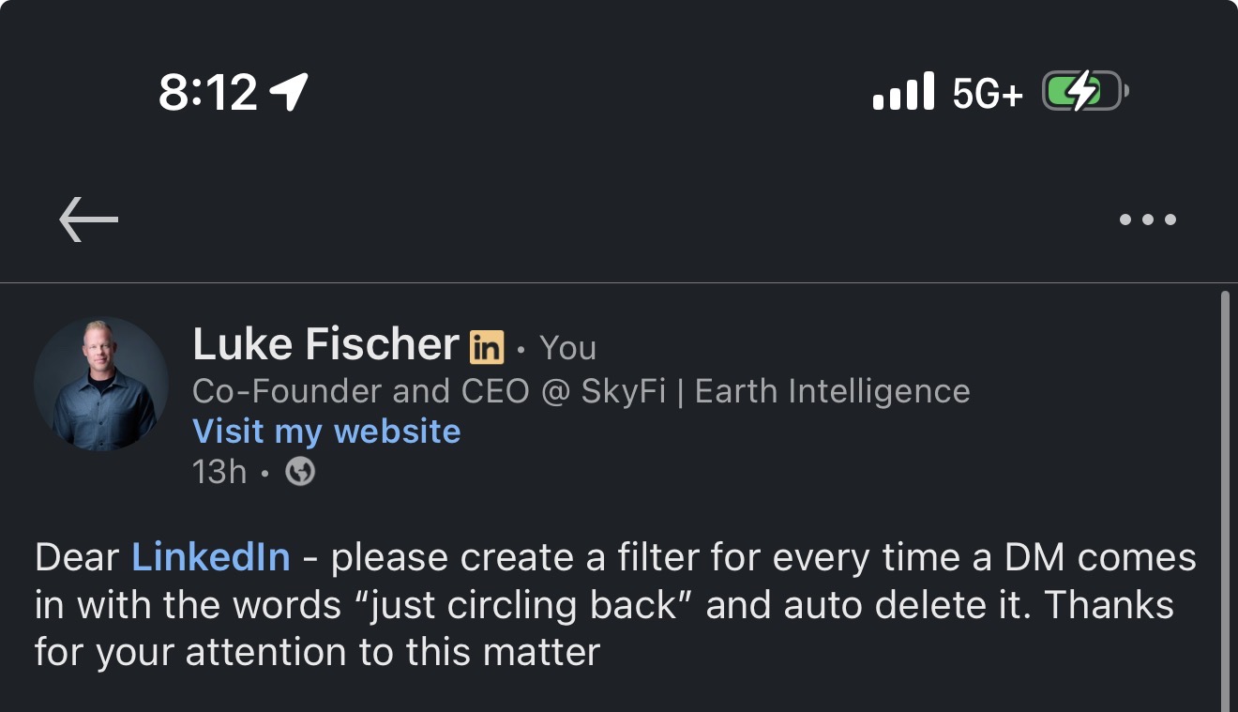This screenshot has height=712, width=1238.
Task: Open the post options three-dot menu
Action: [1148, 220]
